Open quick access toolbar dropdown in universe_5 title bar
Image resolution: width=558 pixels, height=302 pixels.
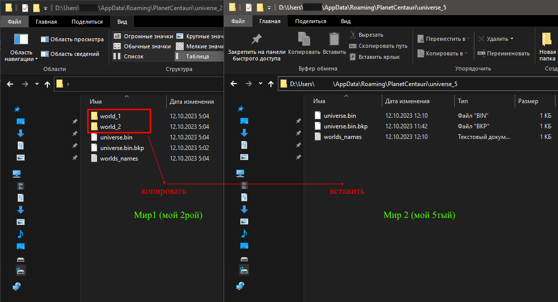(269, 8)
